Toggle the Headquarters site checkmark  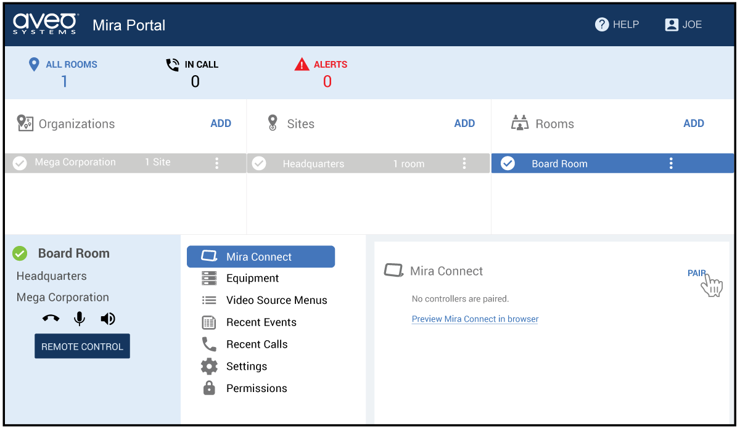point(260,163)
